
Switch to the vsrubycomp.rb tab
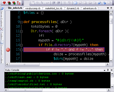33,8
